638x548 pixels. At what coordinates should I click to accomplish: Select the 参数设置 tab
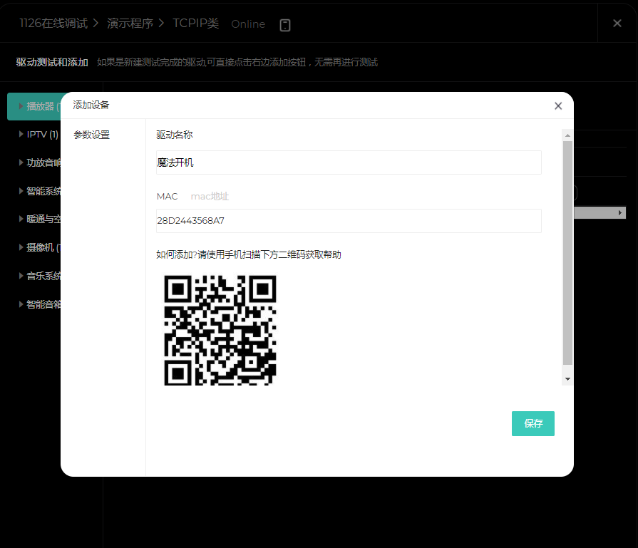(x=91, y=135)
